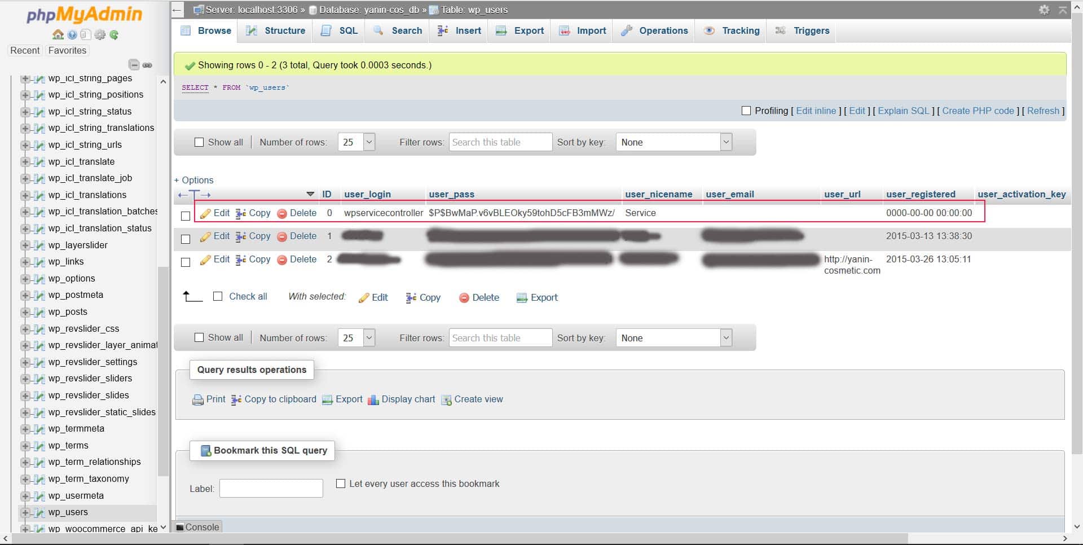The height and width of the screenshot is (545, 1083).
Task: Sort by user_login column header
Action: 367,194
